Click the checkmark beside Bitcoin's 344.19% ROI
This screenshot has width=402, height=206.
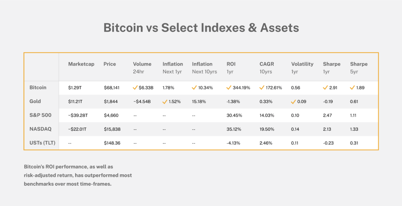229,88
